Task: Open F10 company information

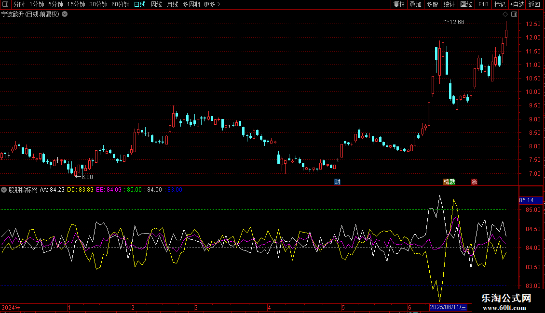Action: coord(483,4)
